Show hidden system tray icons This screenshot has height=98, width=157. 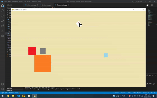click(x=127, y=96)
